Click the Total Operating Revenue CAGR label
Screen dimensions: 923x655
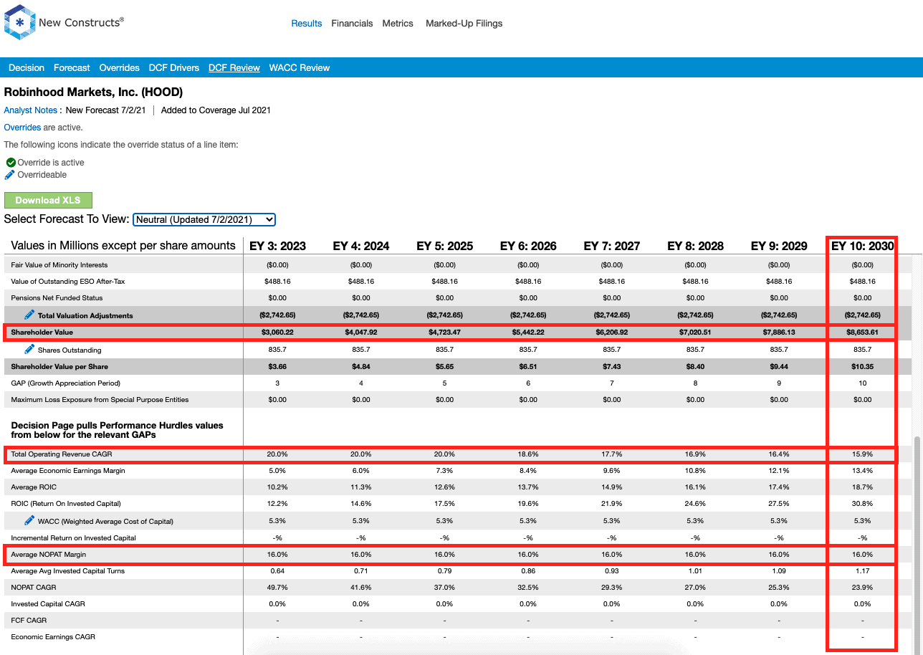(x=62, y=454)
